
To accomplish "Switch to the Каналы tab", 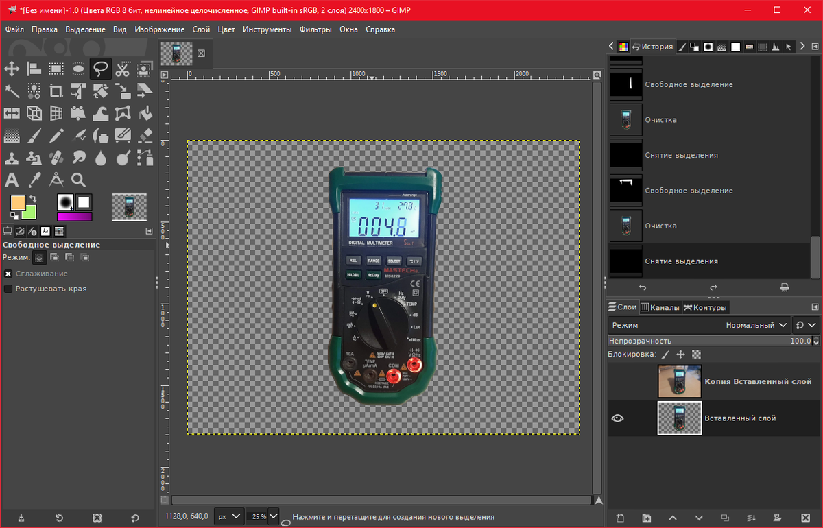I will tap(660, 307).
